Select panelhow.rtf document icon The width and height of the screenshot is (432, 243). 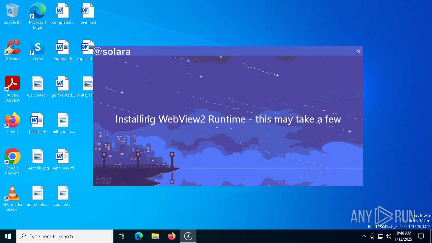(x=63, y=160)
